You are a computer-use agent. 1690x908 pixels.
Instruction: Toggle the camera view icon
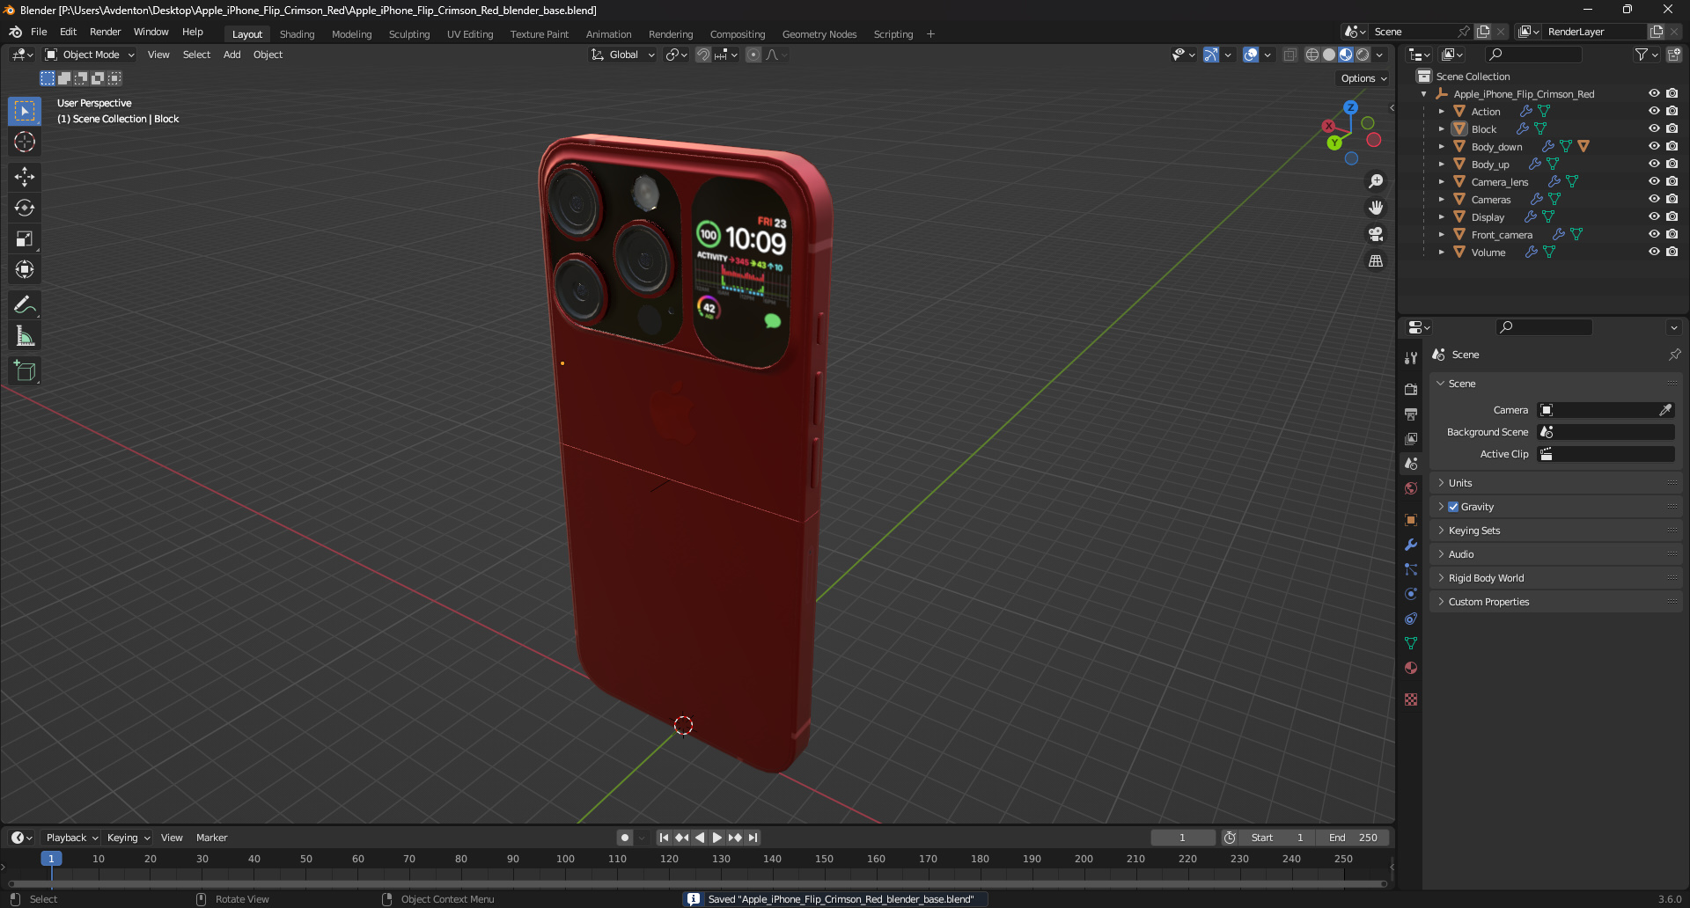coord(1375,234)
